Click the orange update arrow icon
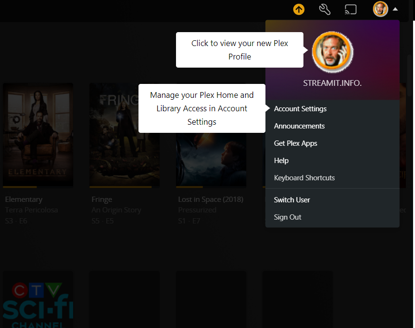The height and width of the screenshot is (328, 415). pyautogui.click(x=299, y=10)
